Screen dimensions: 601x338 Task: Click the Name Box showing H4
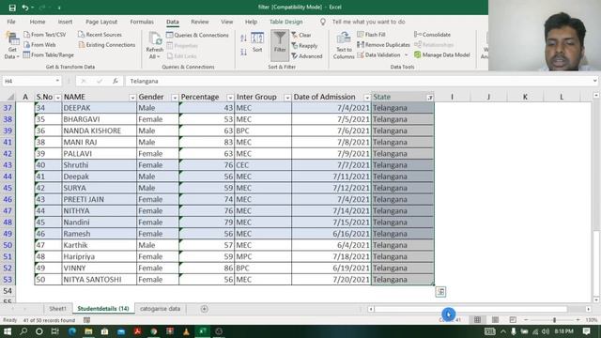[x=28, y=82]
